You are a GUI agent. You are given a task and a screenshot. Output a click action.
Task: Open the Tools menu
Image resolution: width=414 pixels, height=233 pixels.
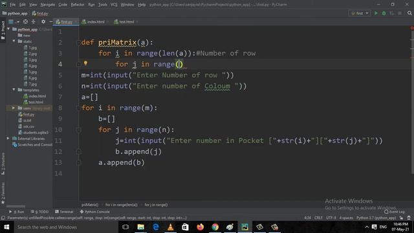[x=102, y=5]
